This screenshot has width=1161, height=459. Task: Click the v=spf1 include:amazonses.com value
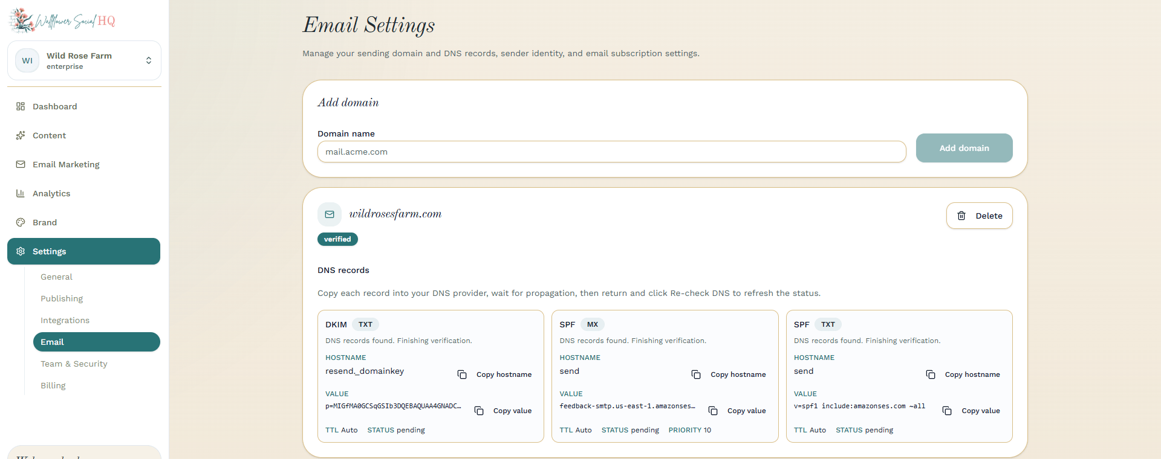pyautogui.click(x=859, y=406)
